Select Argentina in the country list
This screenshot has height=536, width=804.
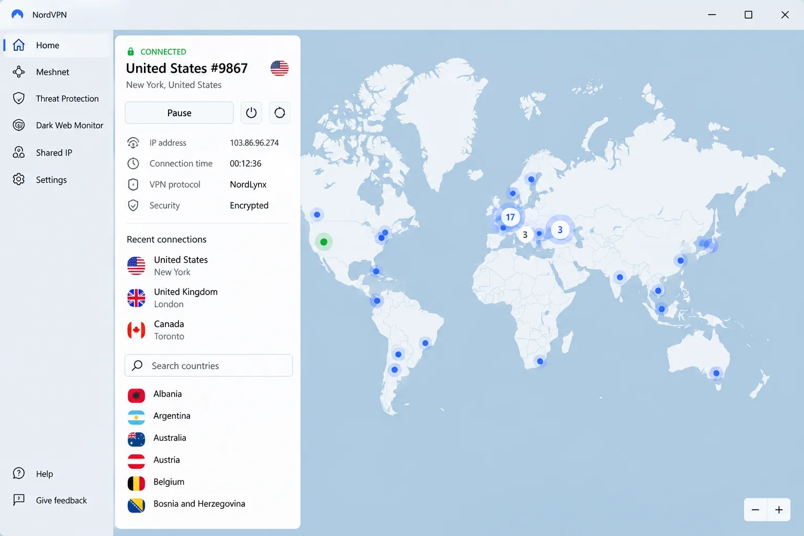click(208, 416)
